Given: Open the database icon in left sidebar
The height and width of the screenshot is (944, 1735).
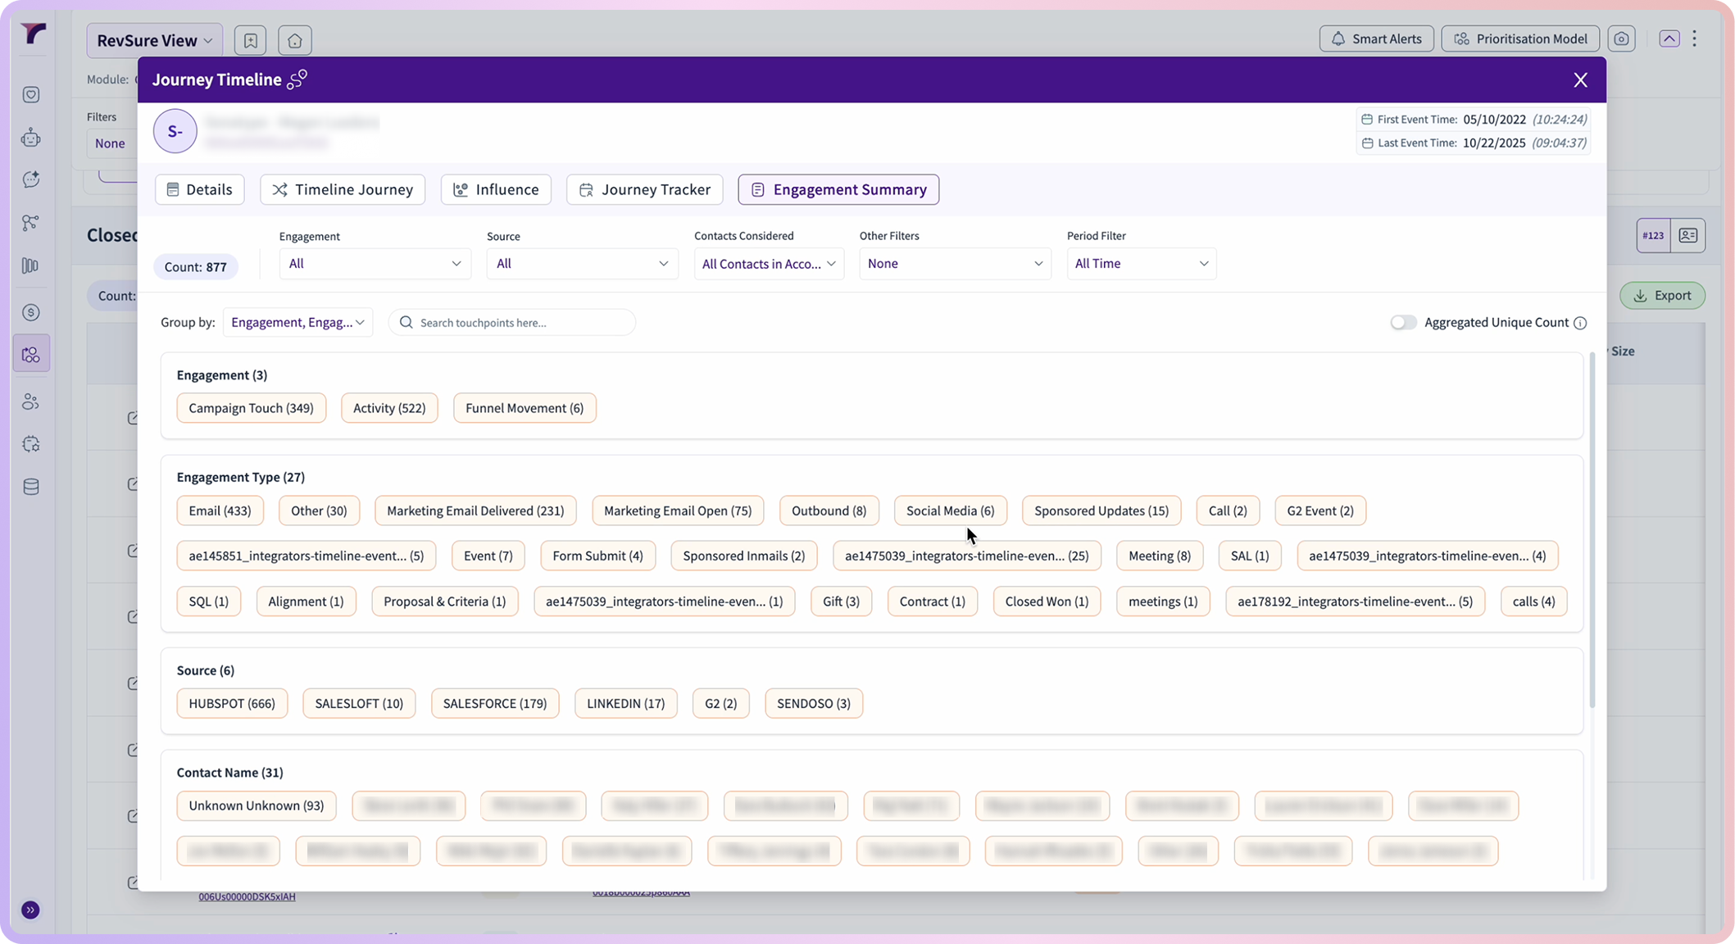Looking at the screenshot, I should pyautogui.click(x=31, y=487).
